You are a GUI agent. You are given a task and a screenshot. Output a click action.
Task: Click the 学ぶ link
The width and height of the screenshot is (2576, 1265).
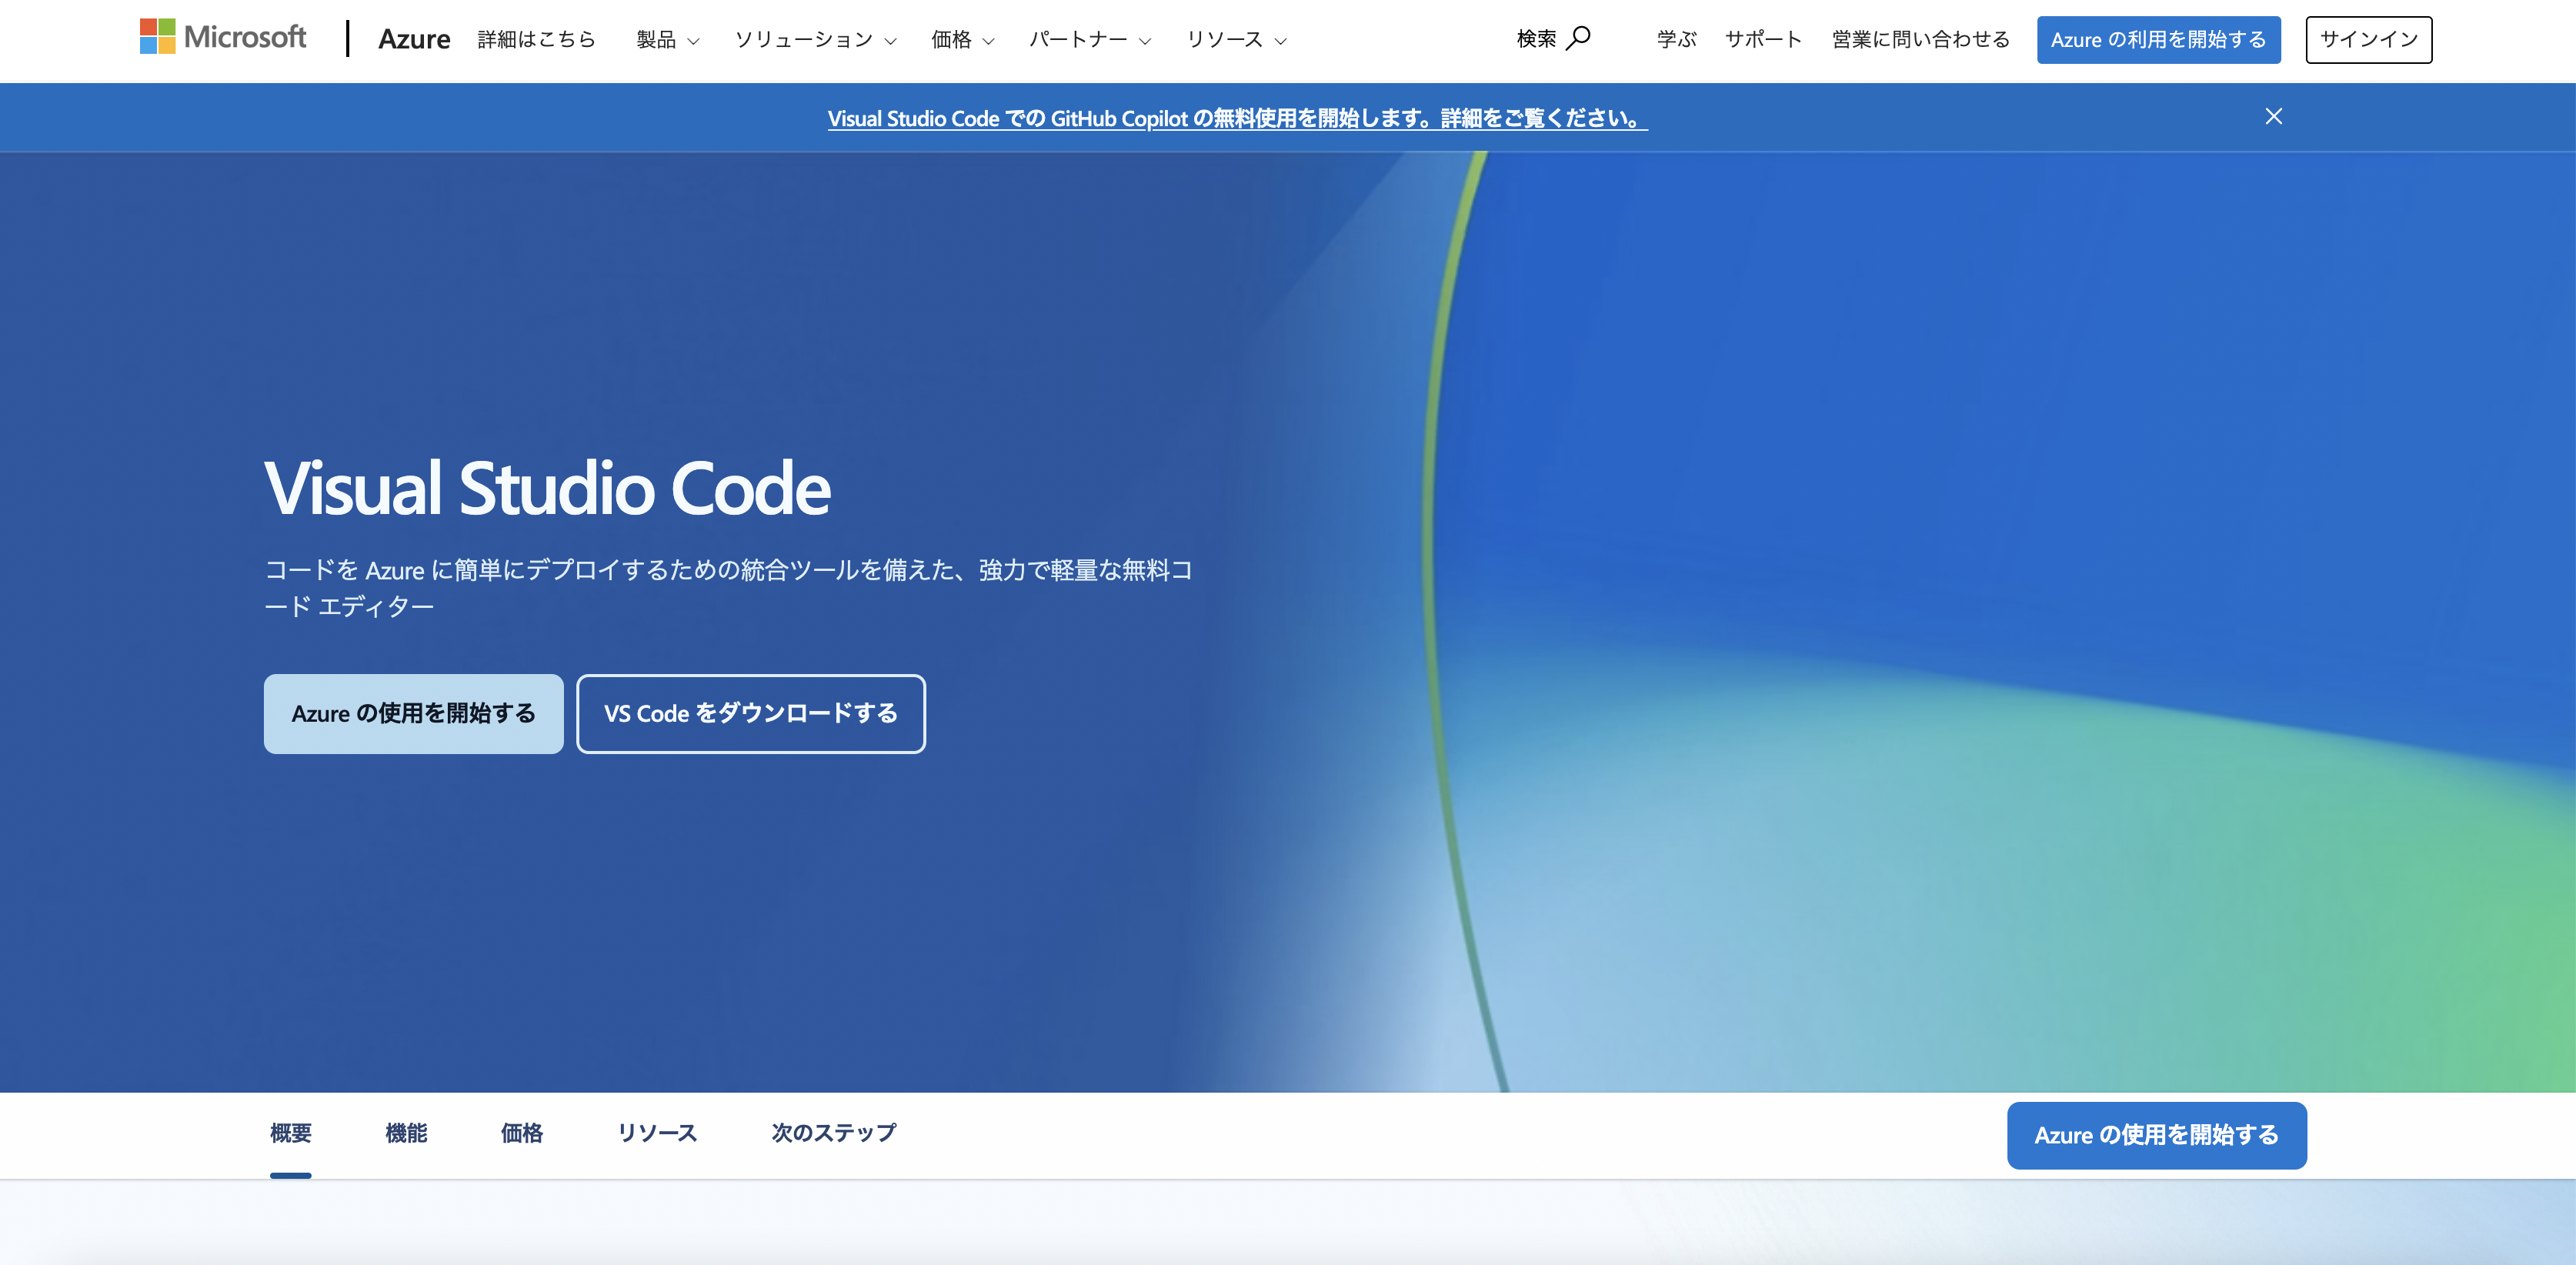pos(1676,39)
